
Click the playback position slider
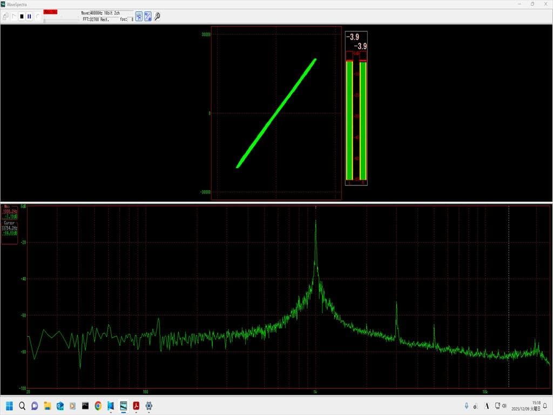pos(59,19)
